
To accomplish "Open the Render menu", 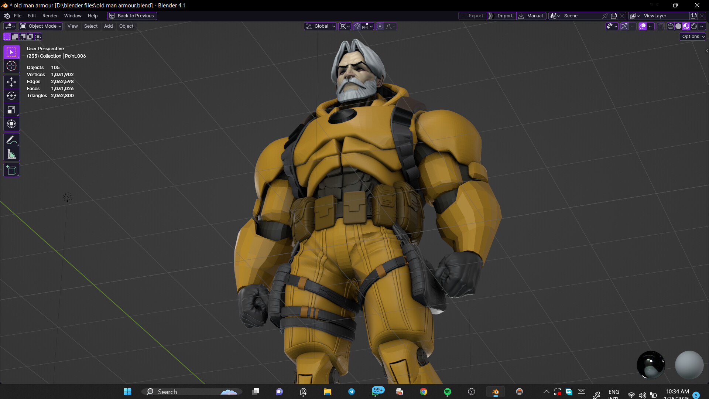I will [x=50, y=16].
